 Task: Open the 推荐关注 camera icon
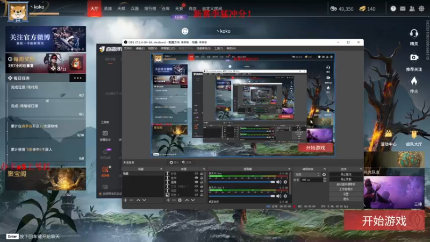click(x=414, y=58)
